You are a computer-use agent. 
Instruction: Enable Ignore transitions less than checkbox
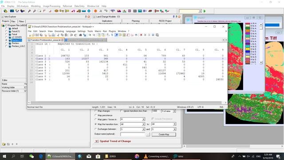[x=122, y=111]
